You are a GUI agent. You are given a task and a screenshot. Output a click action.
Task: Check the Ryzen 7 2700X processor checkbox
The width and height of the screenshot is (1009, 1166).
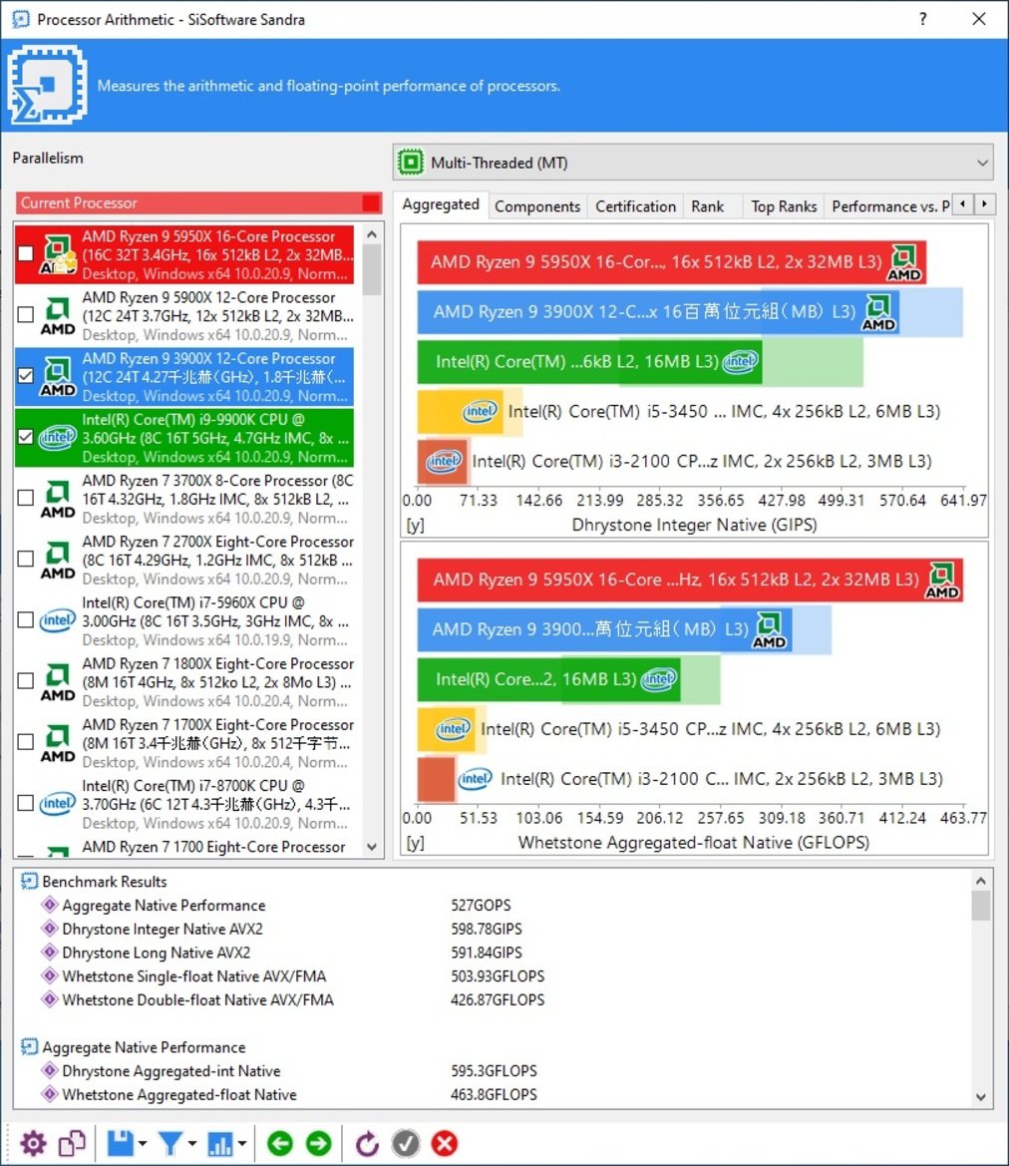coord(26,560)
